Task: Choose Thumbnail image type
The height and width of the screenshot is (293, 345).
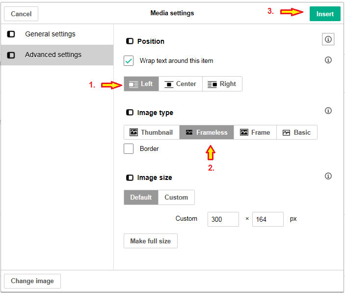Action: point(151,132)
